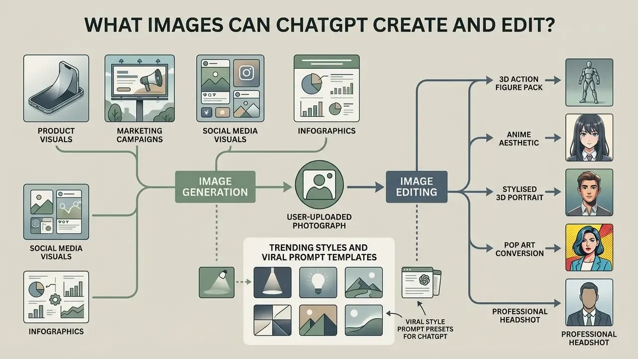638x359 pixels.
Task: Select the Marketing Campaigns billboard megaphone icon
Action: click(x=139, y=88)
